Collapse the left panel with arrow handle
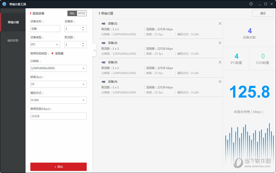 94,50
